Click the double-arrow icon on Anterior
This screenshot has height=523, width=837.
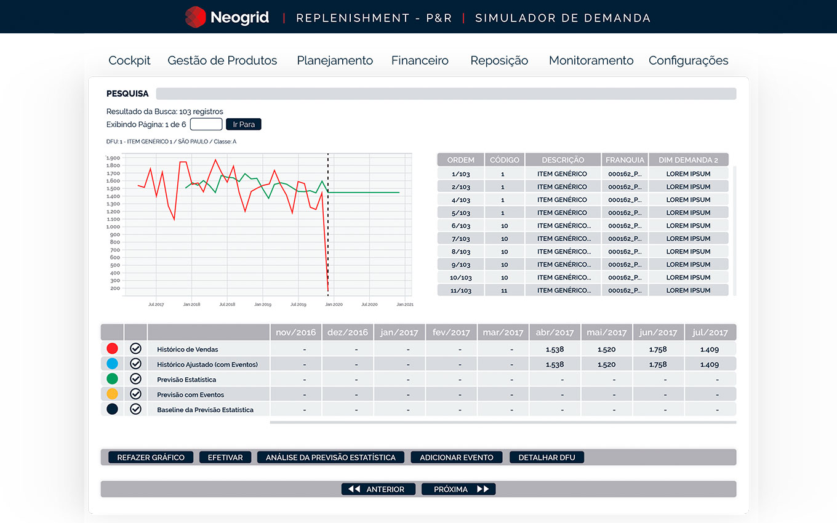354,489
